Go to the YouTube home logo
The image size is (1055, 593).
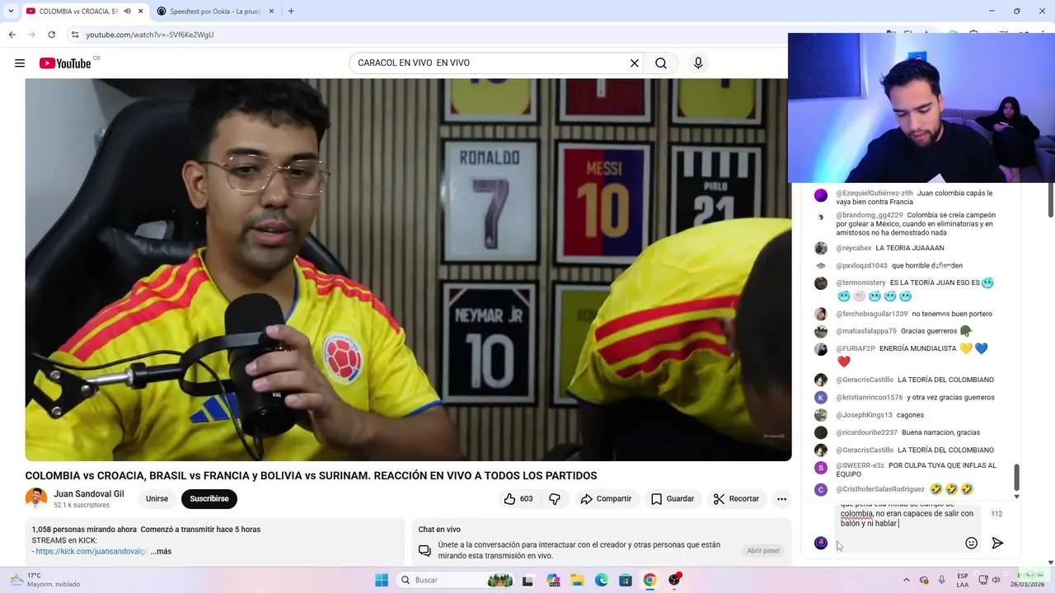[65, 63]
